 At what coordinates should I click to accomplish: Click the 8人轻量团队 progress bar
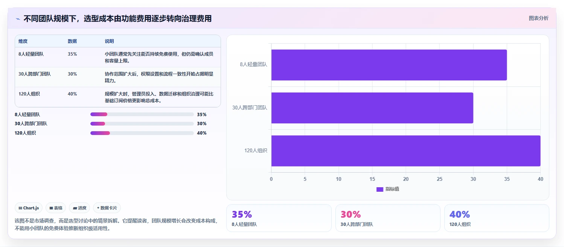[x=142, y=114]
